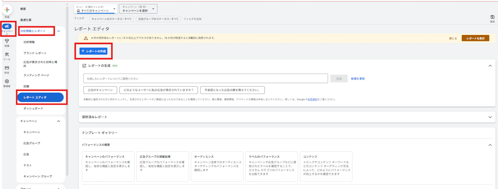The width and height of the screenshot is (498, 189).
Task: Dismiss the warning with 閉じる
Action: [x=453, y=38]
